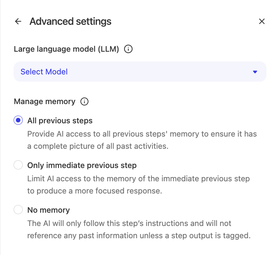Screen dimensions: 279x255
Task: Click the 'No memory' label text
Action: tap(49, 210)
